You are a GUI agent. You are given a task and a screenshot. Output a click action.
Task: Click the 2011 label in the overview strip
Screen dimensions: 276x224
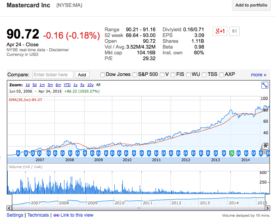click(148, 203)
